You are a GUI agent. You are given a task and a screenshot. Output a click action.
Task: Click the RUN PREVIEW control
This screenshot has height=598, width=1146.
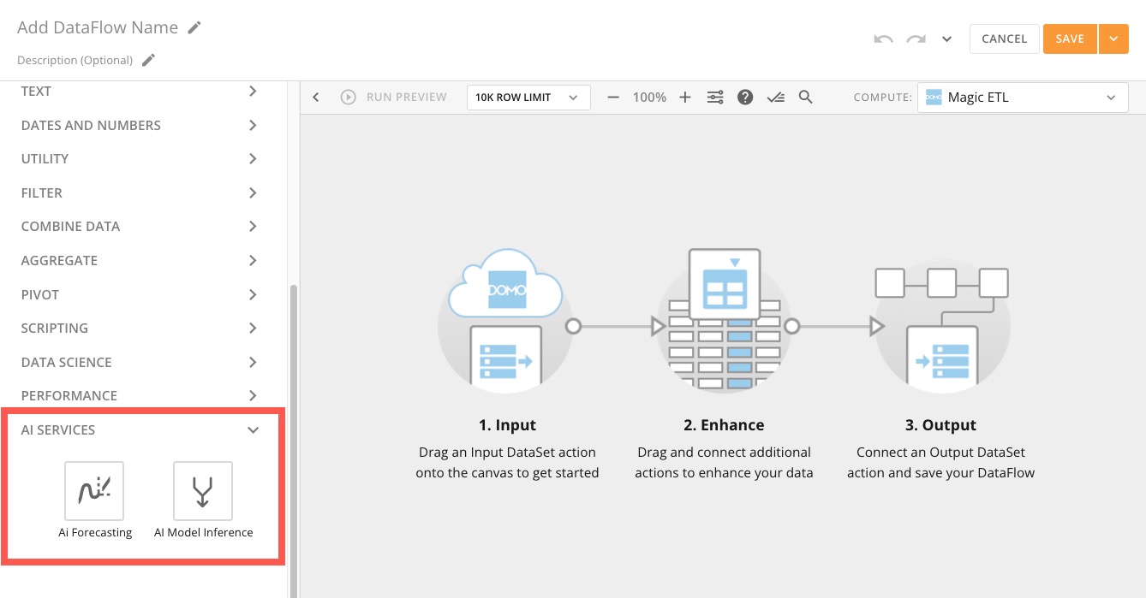[394, 97]
